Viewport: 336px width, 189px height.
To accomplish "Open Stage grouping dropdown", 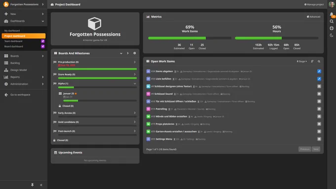I will 302,61.
